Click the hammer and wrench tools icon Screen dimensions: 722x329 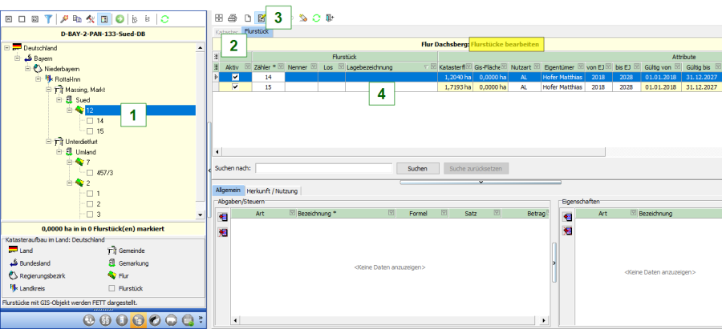click(x=91, y=18)
